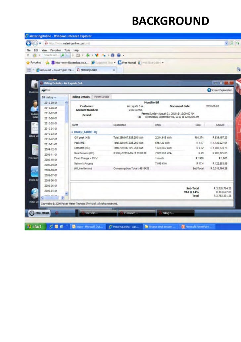Switch to the Meter Details tab

pyautogui.click(x=101, y=97)
